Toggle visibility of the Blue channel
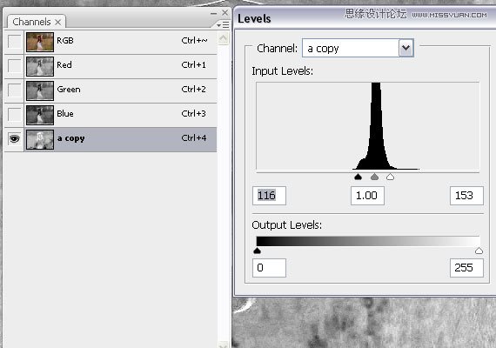This screenshot has width=496, height=348. click(14, 115)
